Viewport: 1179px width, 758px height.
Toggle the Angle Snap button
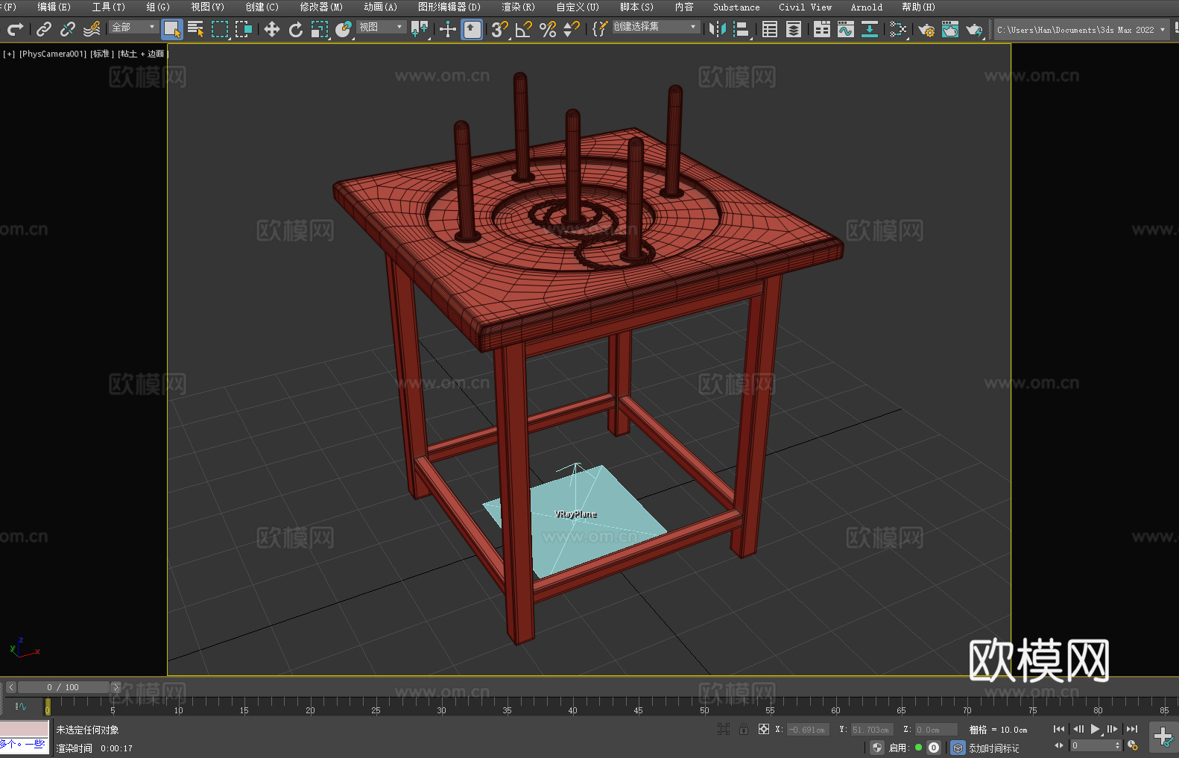pos(524,30)
